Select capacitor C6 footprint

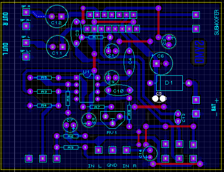tap(161, 63)
